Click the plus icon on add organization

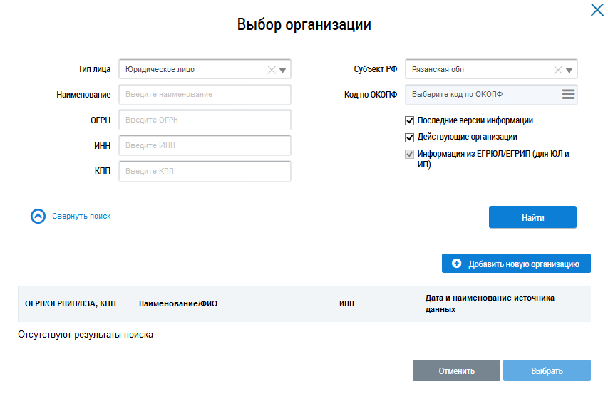coord(457,264)
